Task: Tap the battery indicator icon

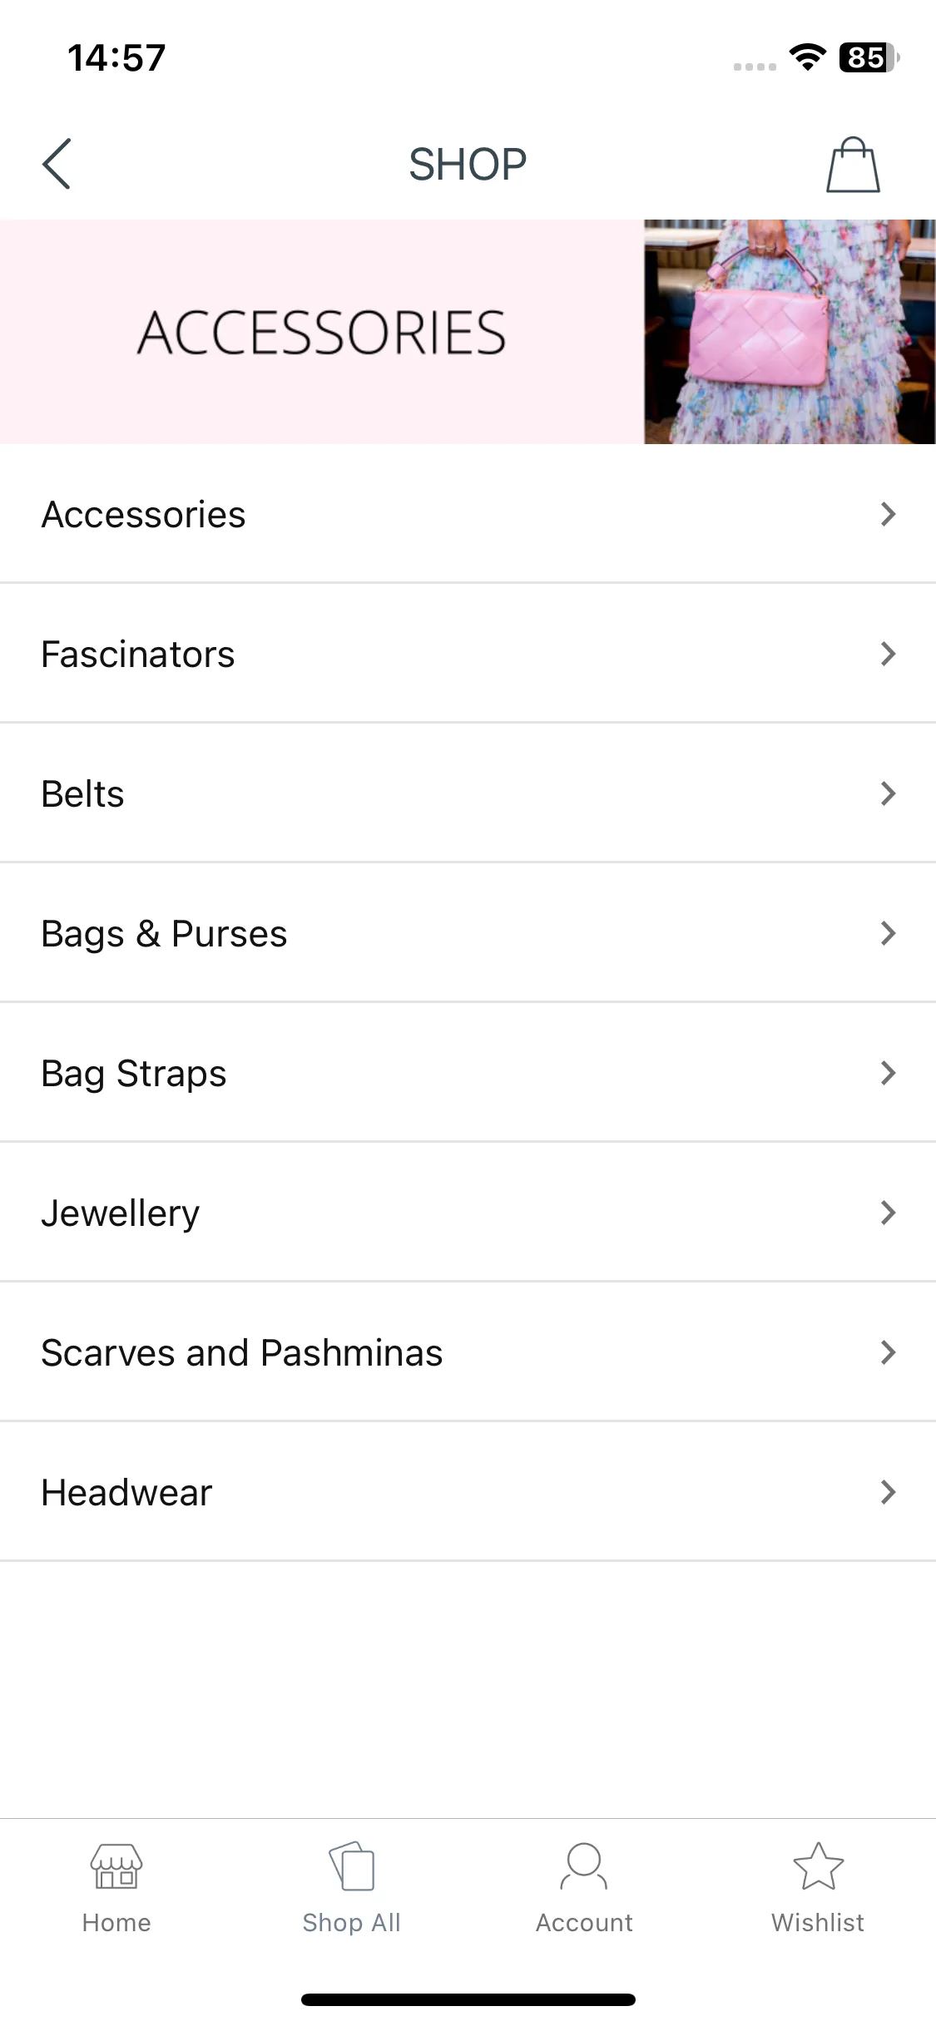Action: pos(869,57)
